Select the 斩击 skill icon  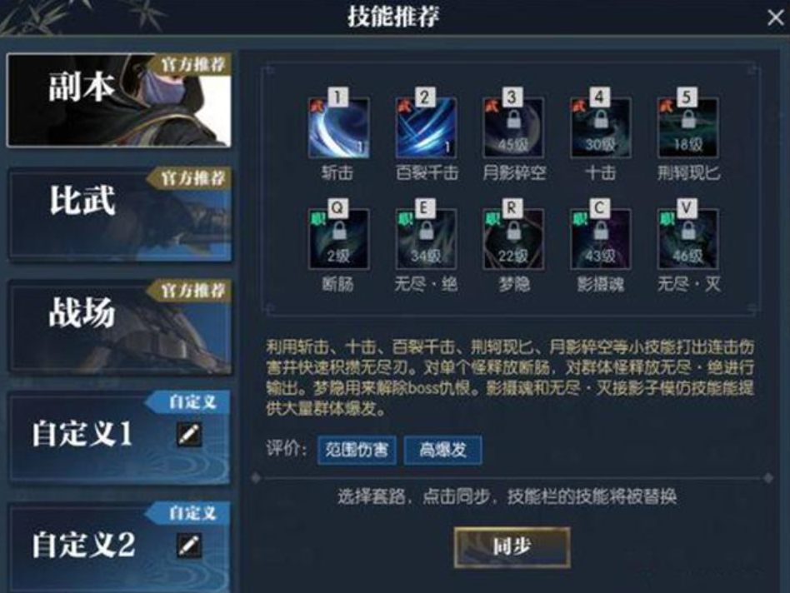coord(338,128)
